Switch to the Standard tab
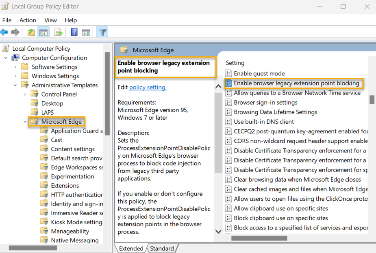The image size is (376, 253). click(162, 248)
